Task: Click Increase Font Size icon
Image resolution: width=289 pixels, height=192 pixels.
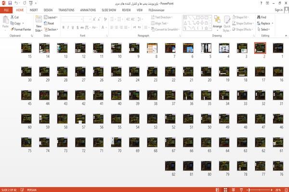Action: 94,19
